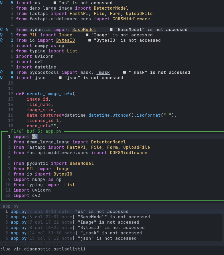The image size is (224, 255).
Task: Click the lightbulb icon beside 'from io import BytesIO'
Action: tap(1, 40)
